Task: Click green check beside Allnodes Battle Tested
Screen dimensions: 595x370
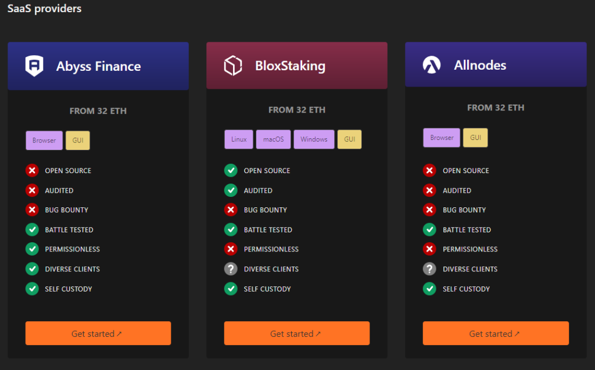Action: pos(429,229)
